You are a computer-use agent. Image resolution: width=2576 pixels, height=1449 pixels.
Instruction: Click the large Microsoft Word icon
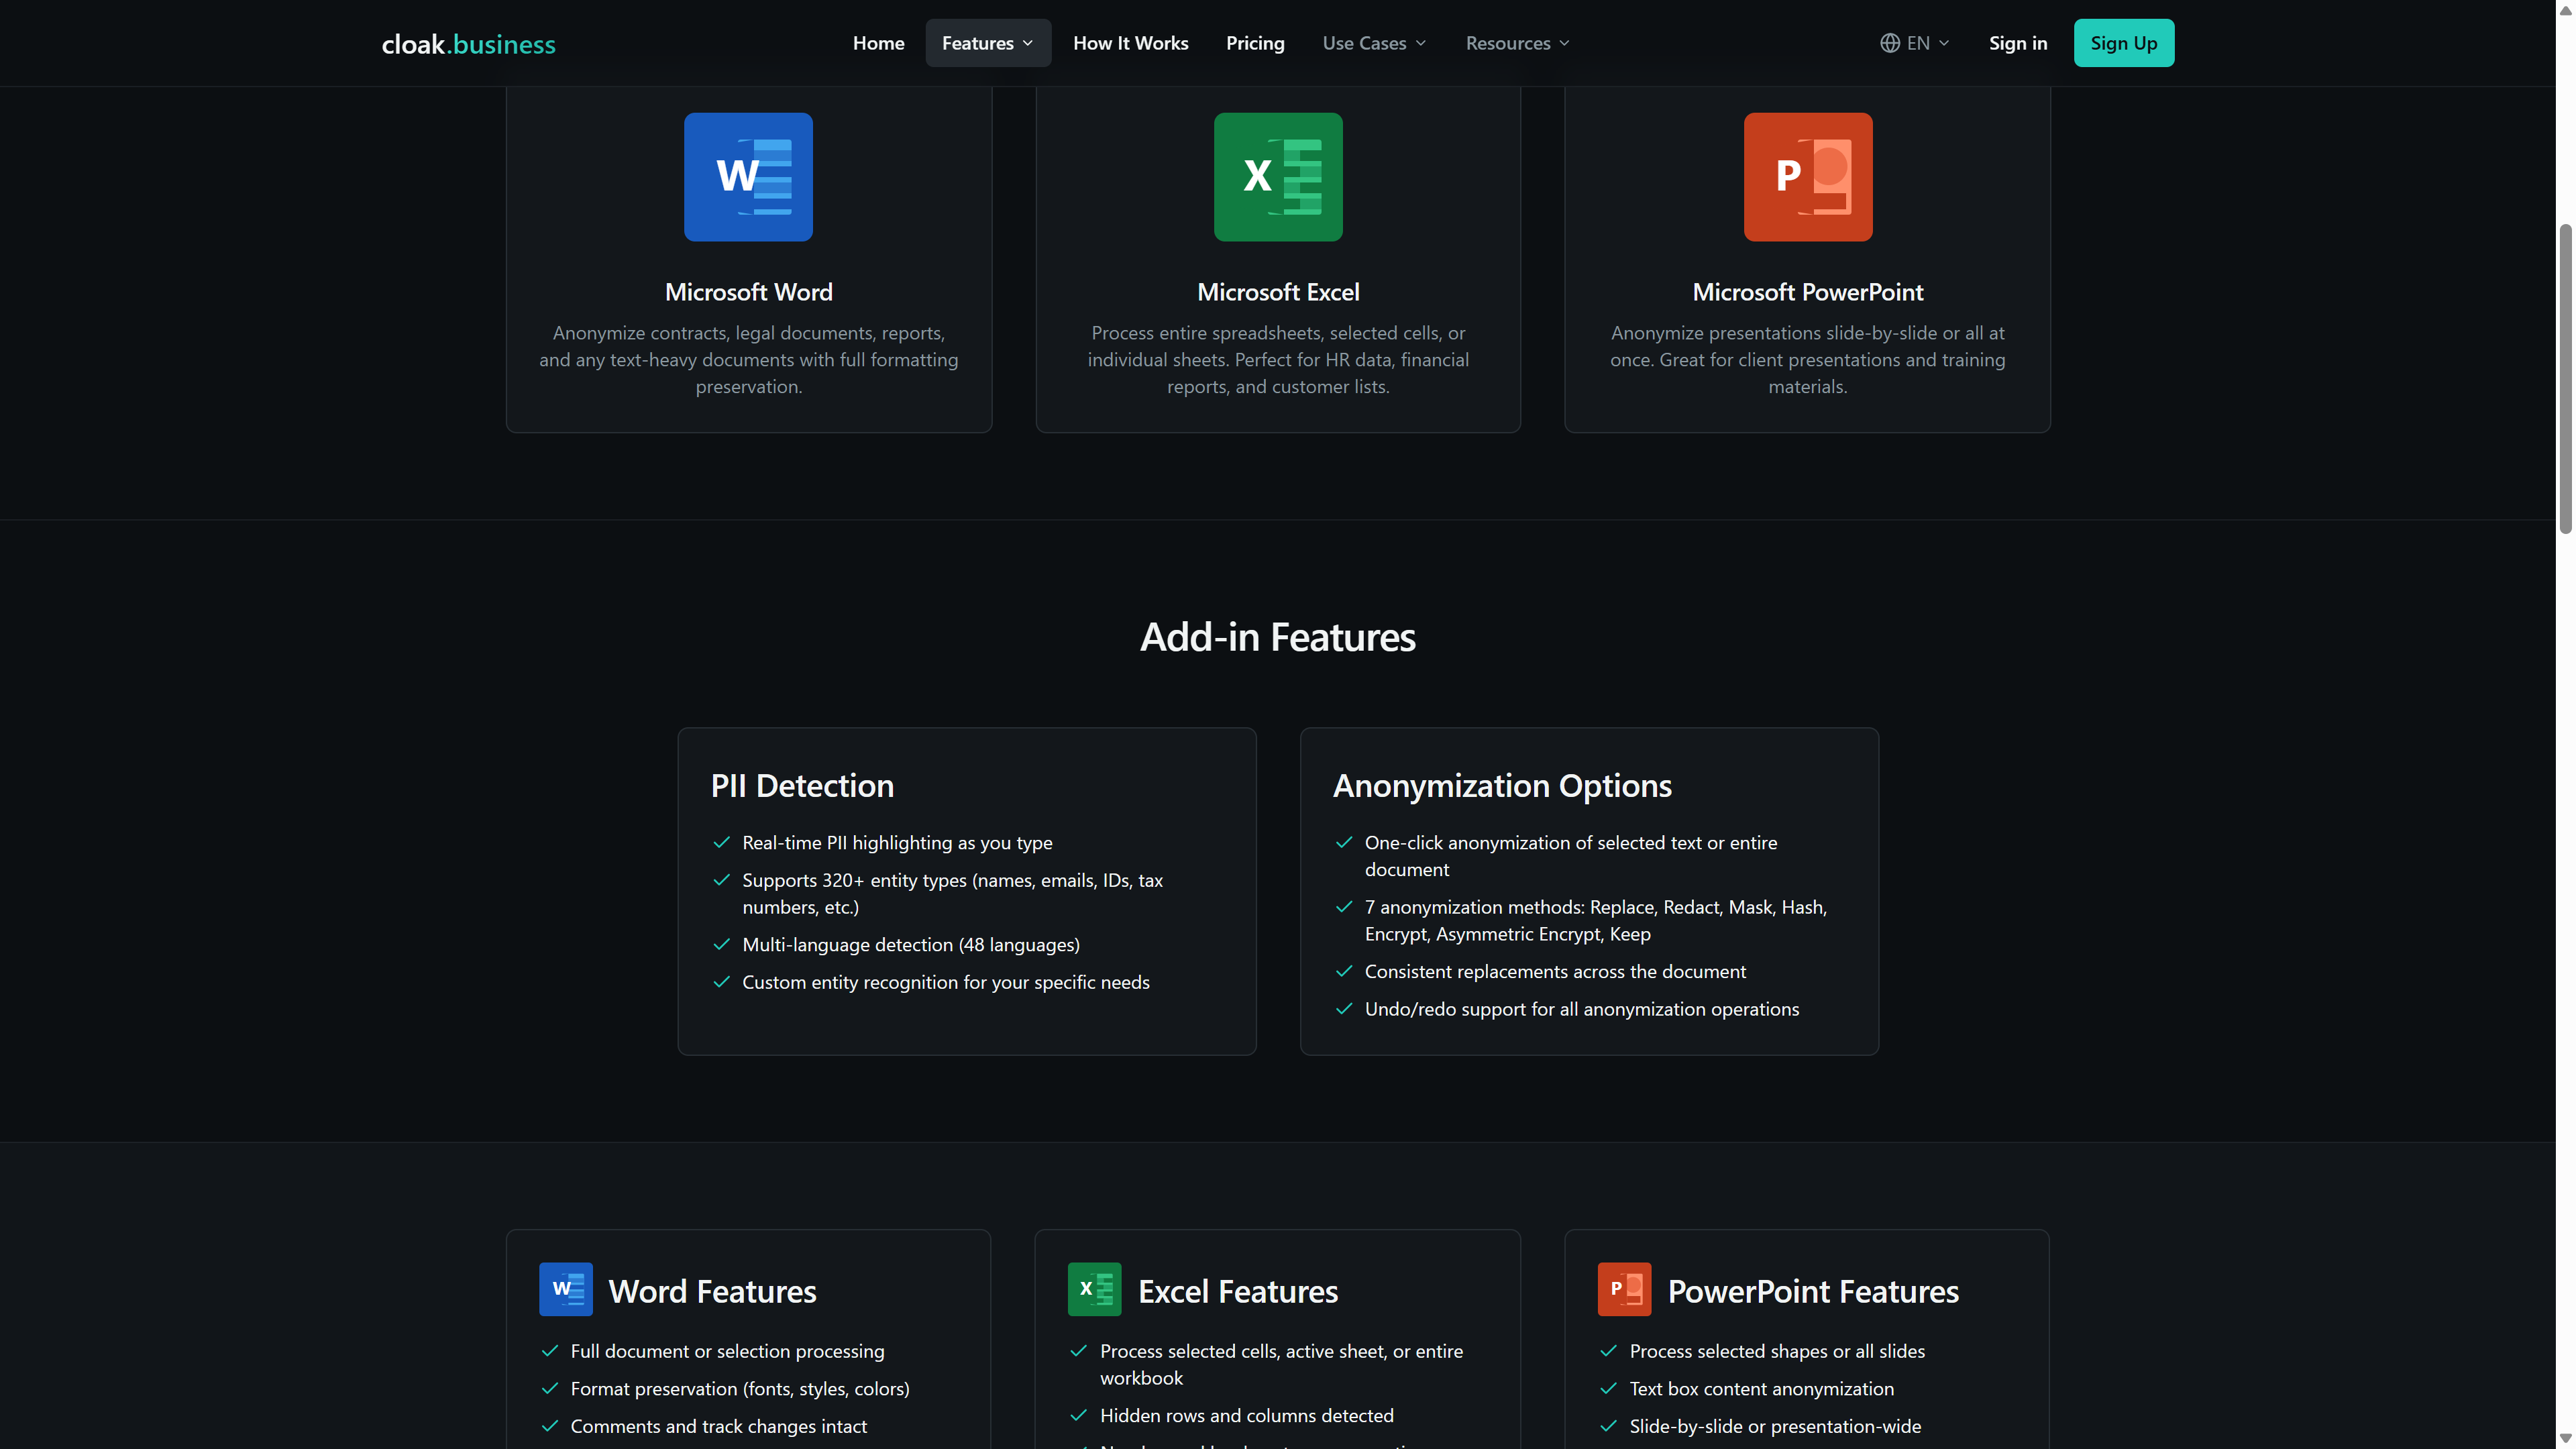(x=748, y=177)
